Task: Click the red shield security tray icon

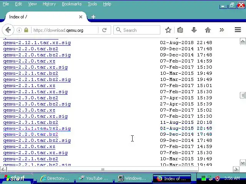Action: (x=217, y=178)
